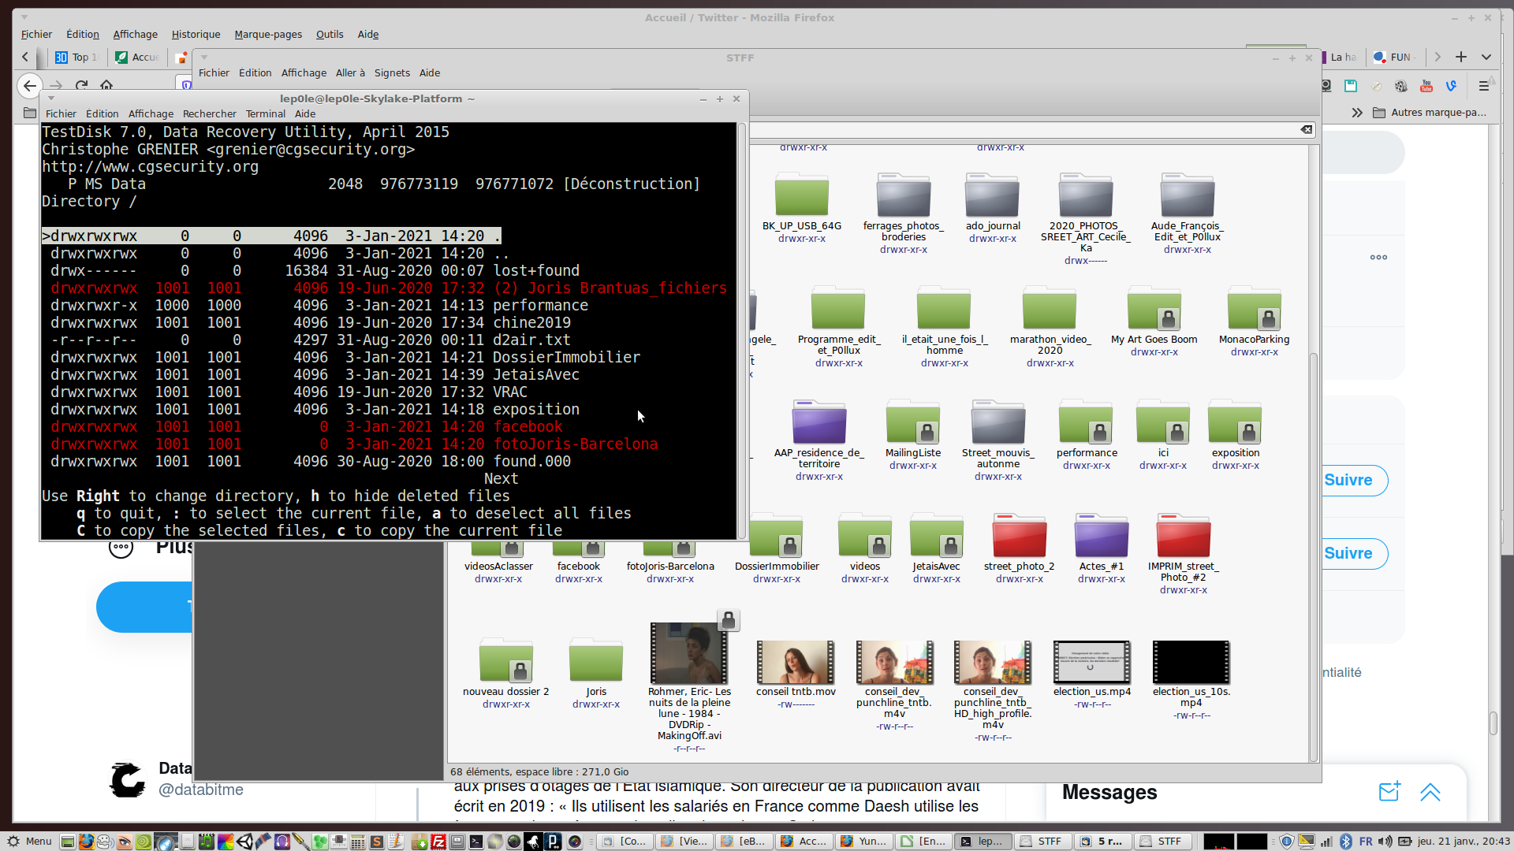Open the conseil tntb.mov video thumbnail

point(796,662)
